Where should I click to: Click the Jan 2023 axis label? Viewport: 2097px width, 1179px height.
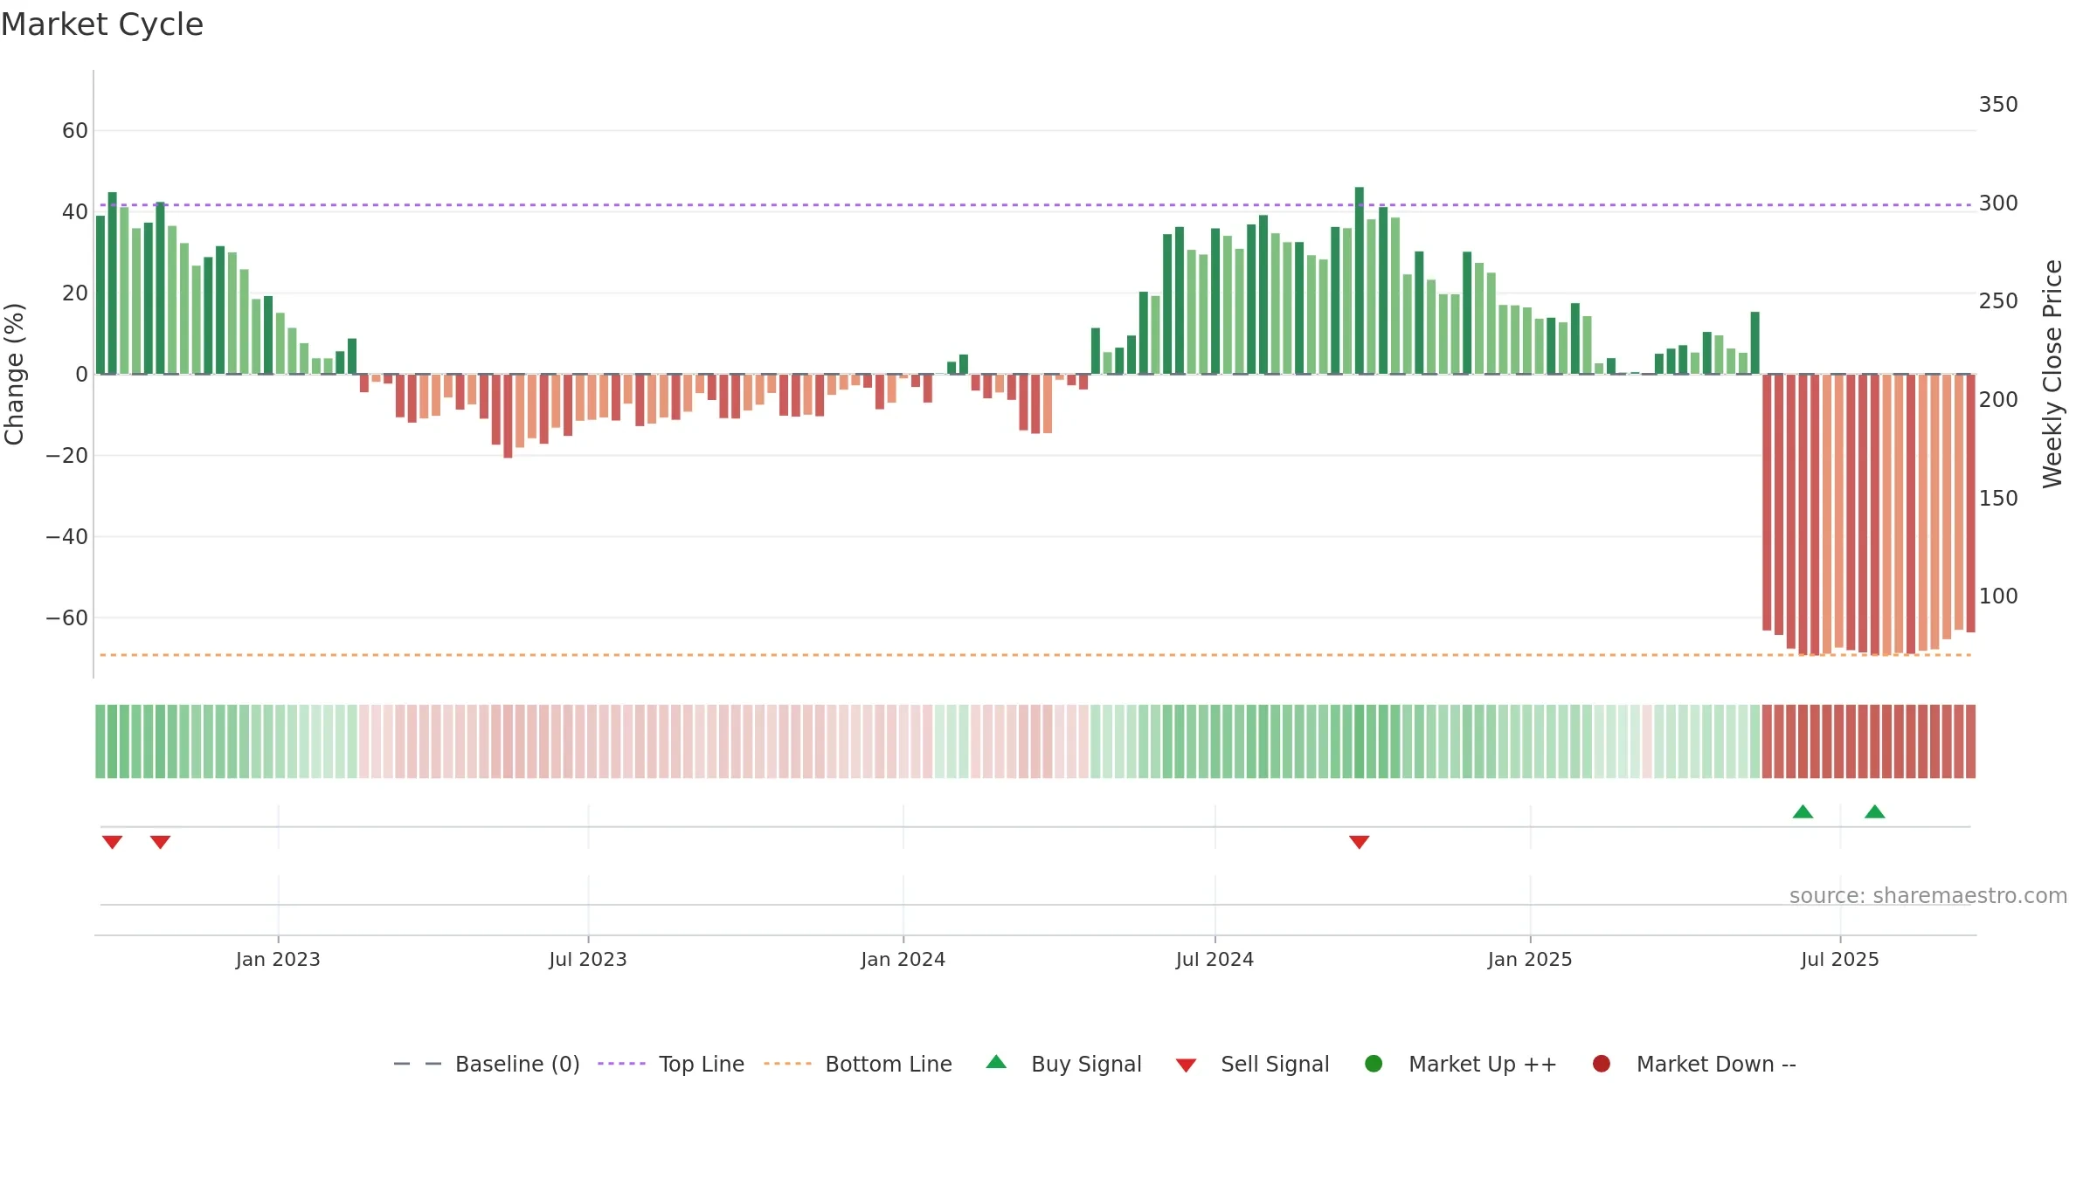pos(278,960)
